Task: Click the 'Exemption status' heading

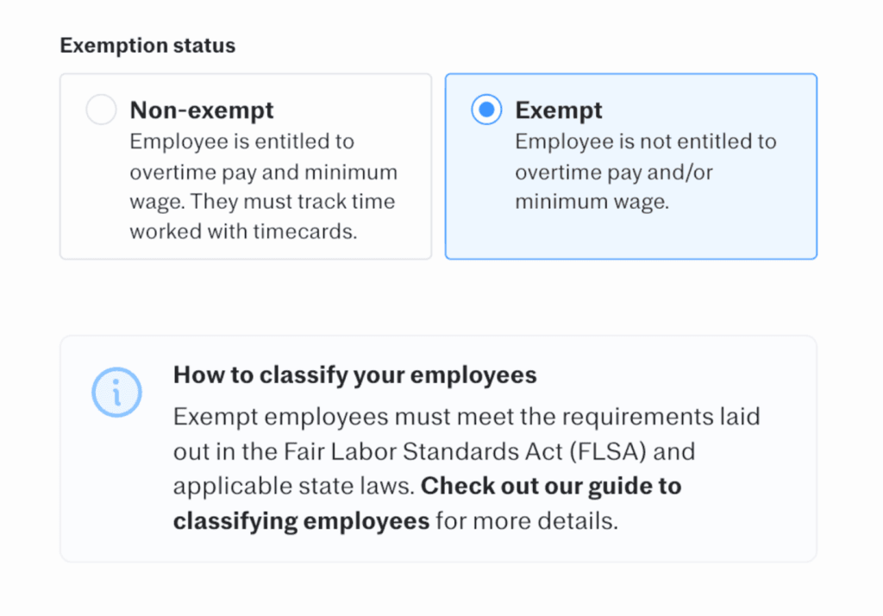Action: pos(147,45)
